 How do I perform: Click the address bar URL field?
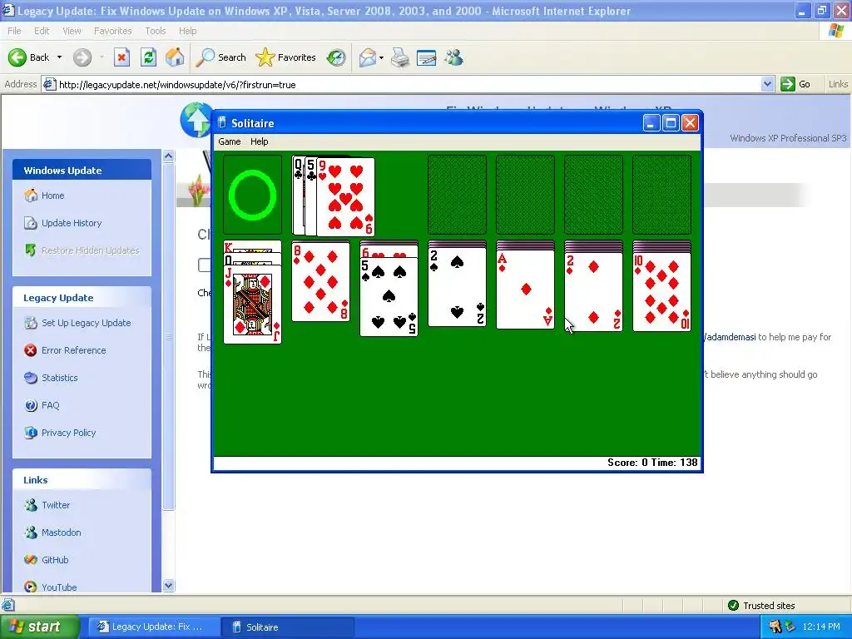pyautogui.click(x=408, y=84)
